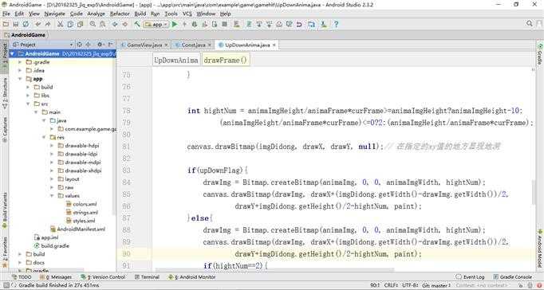This screenshot has width=544, height=290.
Task: Open the File menu
Action: pyautogui.click(x=6, y=14)
